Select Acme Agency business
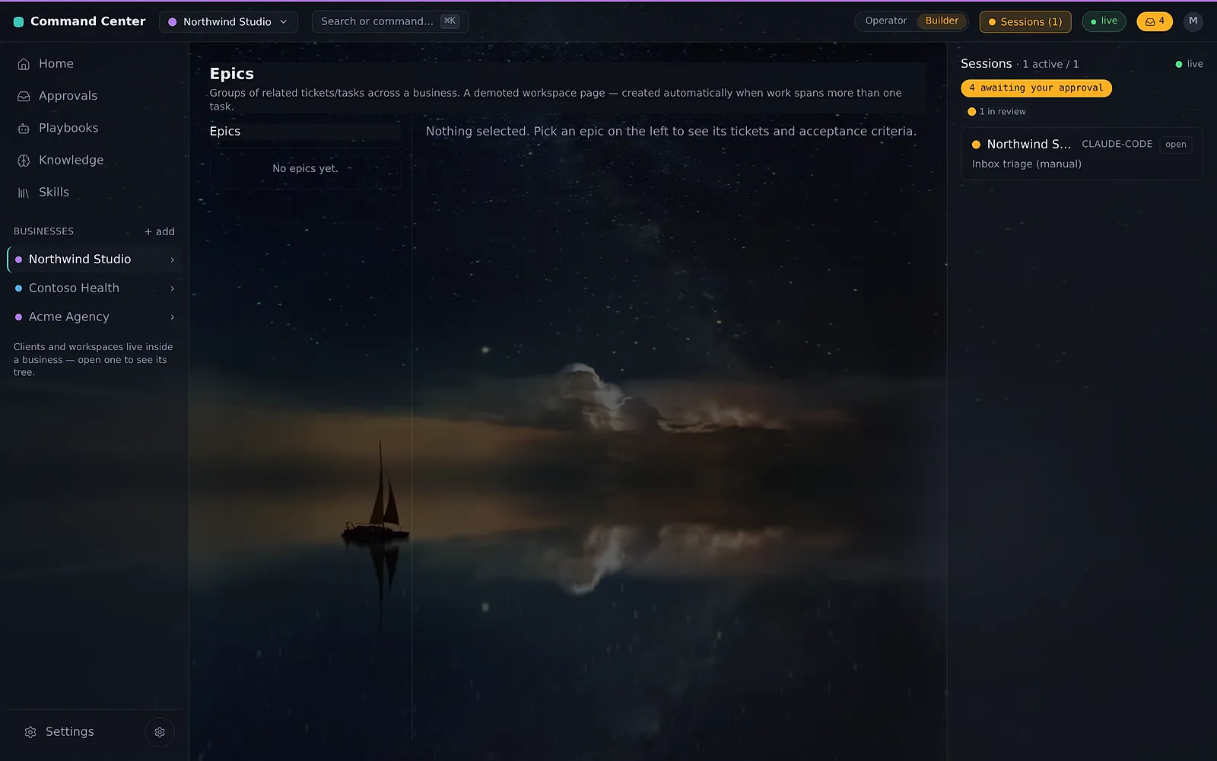1217x761 pixels. [94, 317]
